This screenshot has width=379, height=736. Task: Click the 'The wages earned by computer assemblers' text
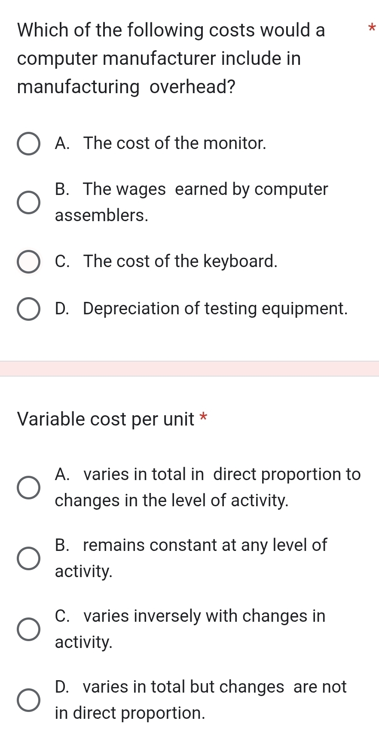(x=191, y=202)
